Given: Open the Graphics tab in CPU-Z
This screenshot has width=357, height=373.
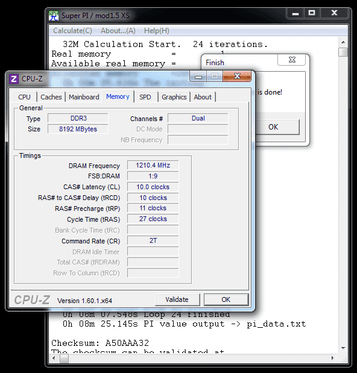Looking at the screenshot, I should coord(174,97).
